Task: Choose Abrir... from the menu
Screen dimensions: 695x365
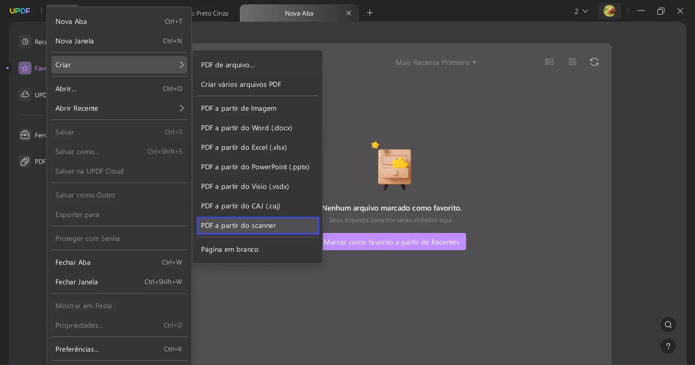Action: [119, 89]
